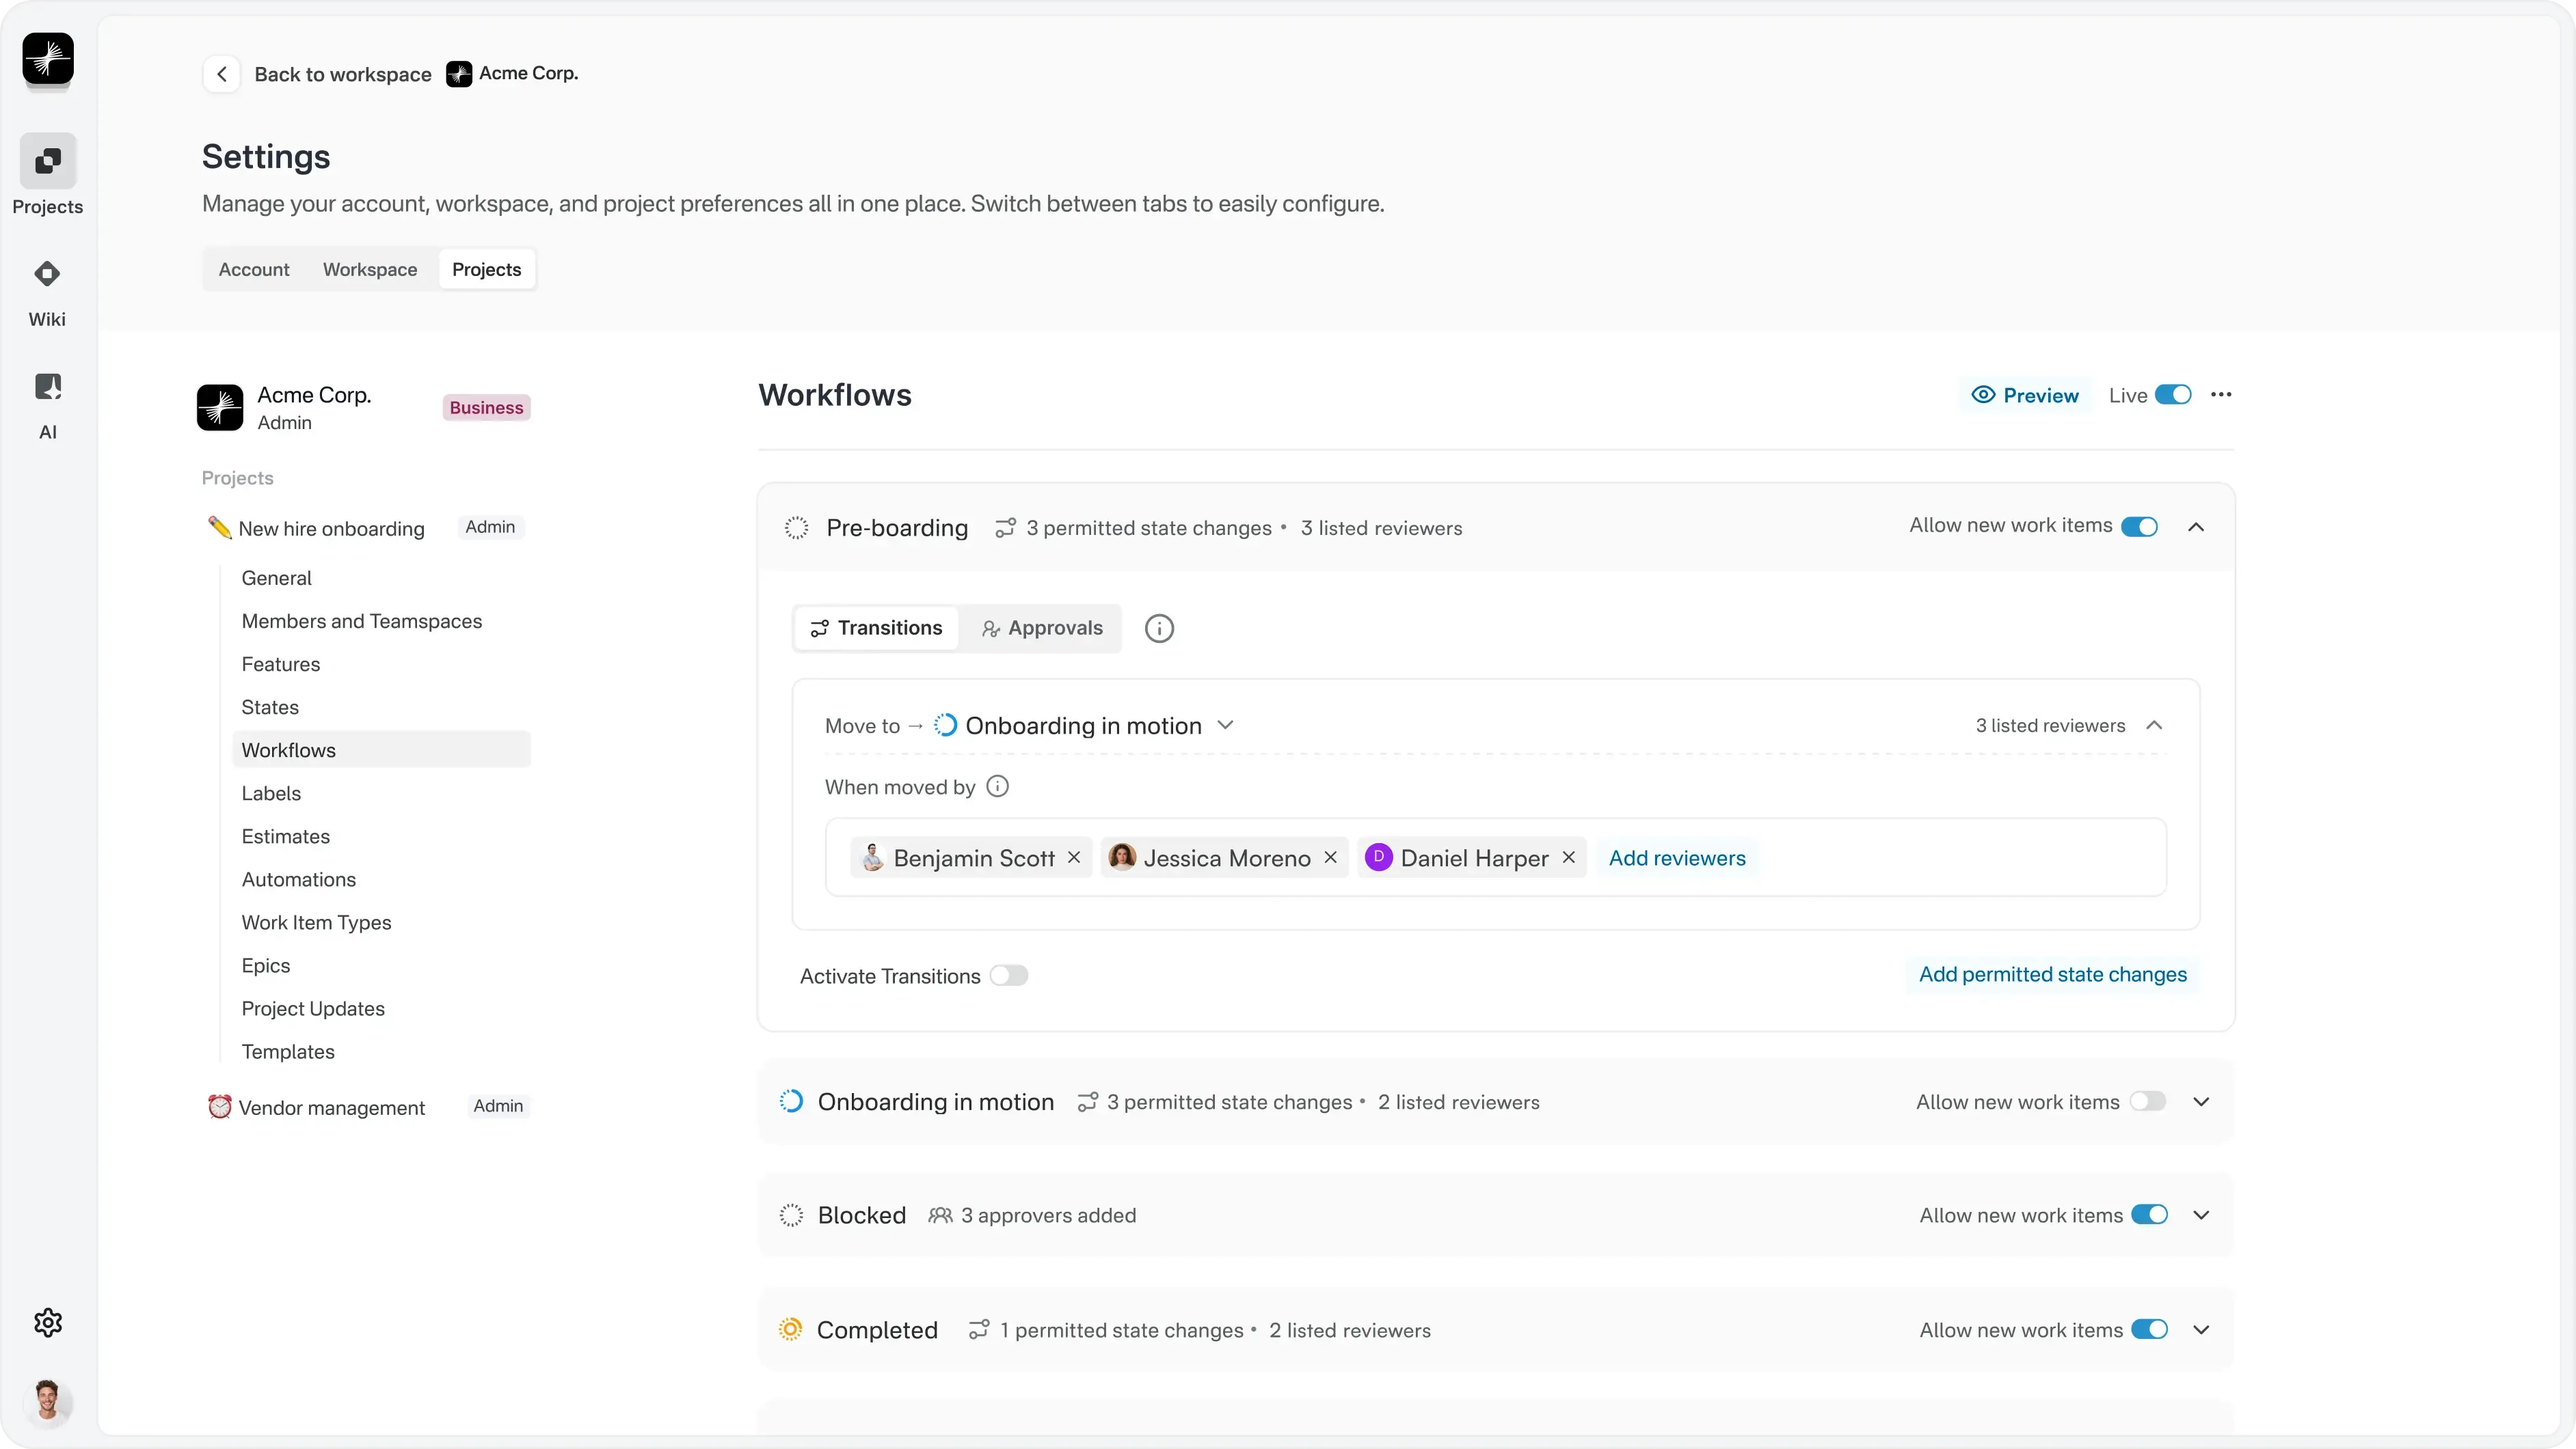The width and height of the screenshot is (2576, 1449).
Task: Click Add permitted state changes
Action: click(x=2053, y=974)
